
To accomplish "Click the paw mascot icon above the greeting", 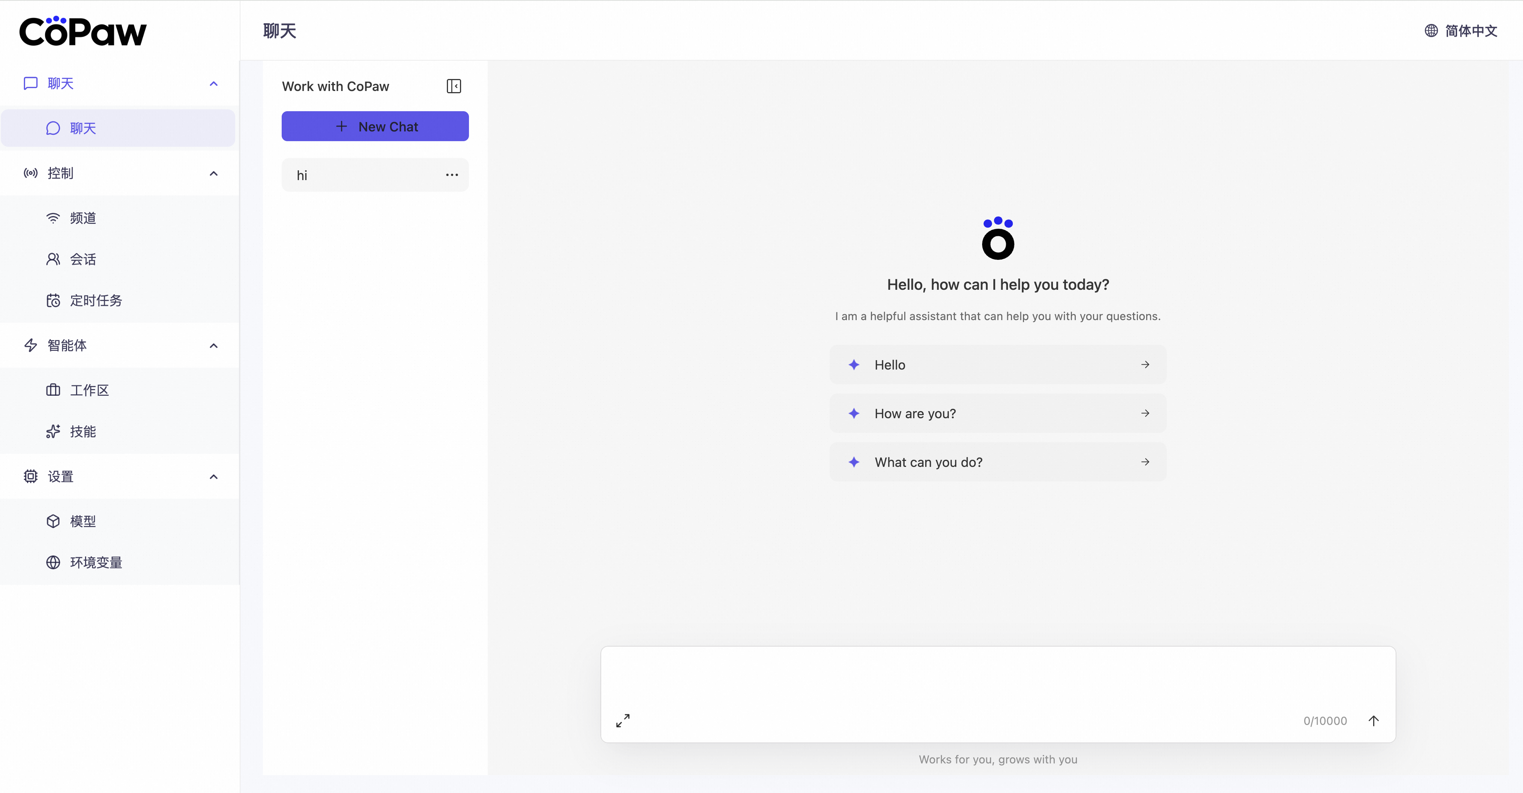I will pos(997,238).
